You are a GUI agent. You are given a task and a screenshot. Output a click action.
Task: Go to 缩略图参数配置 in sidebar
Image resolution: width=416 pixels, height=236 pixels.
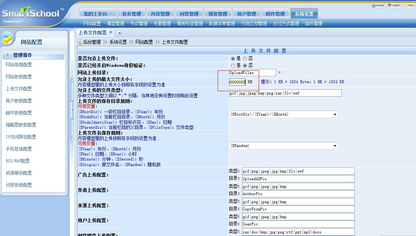tap(21, 125)
